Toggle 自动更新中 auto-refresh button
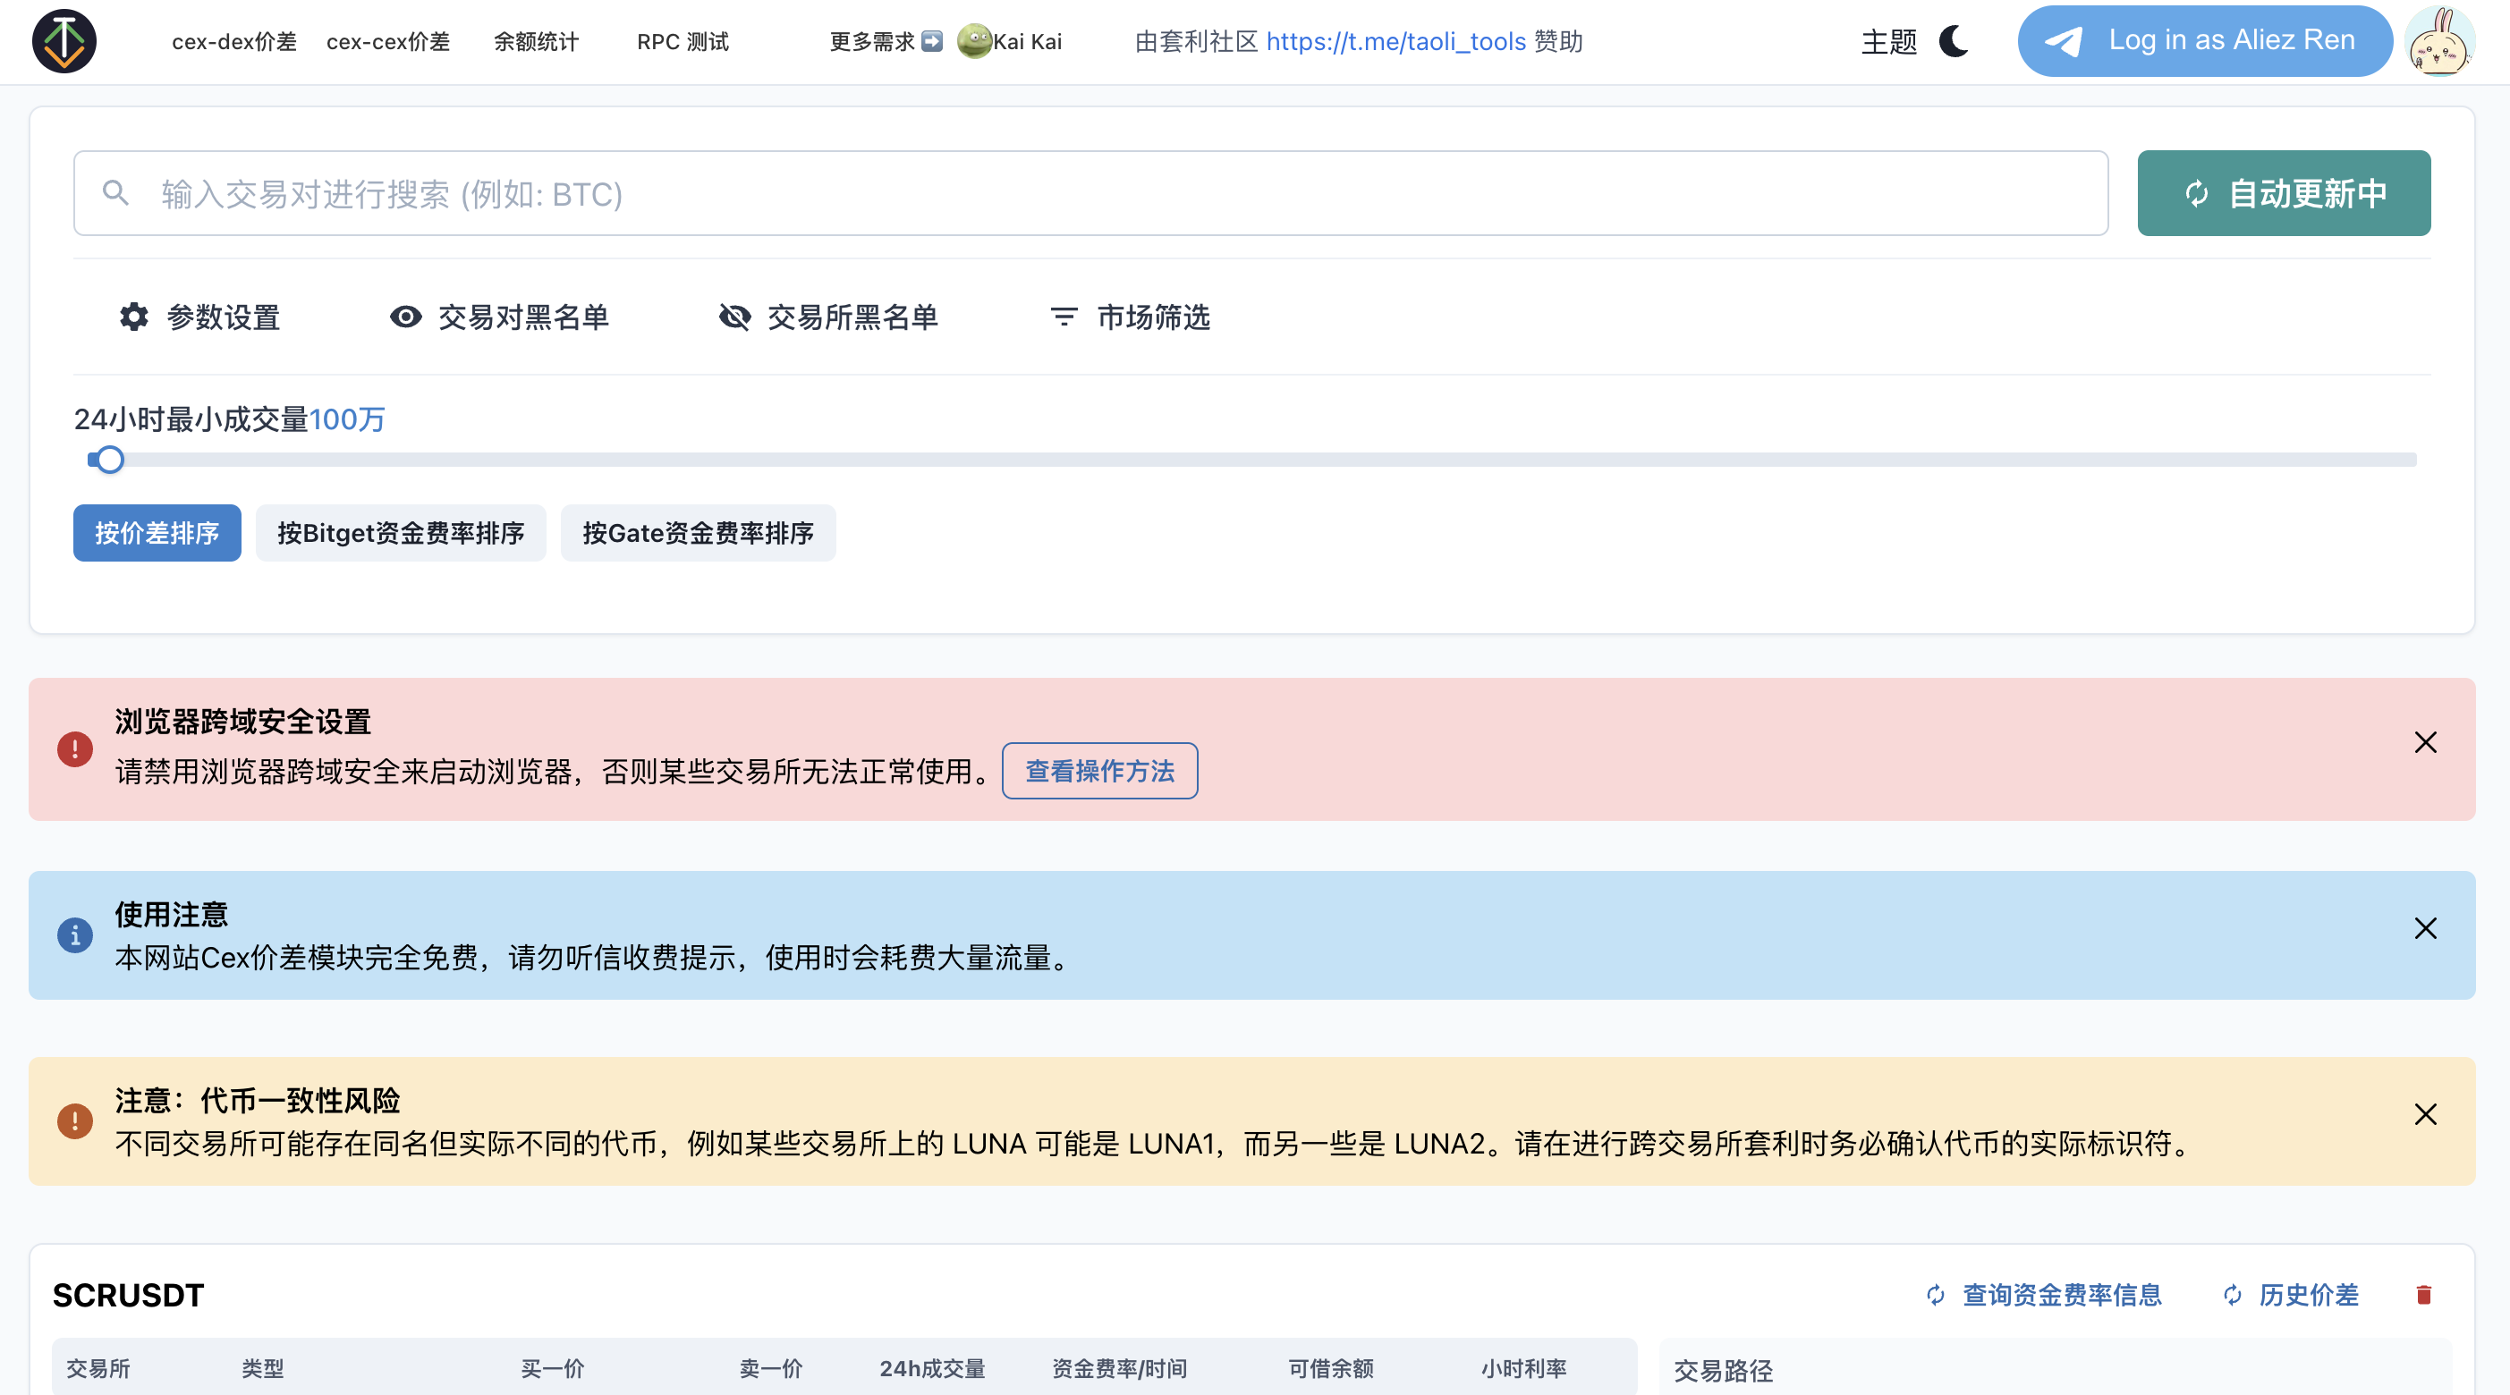Screen dimensions: 2510x1395 pos(2283,193)
